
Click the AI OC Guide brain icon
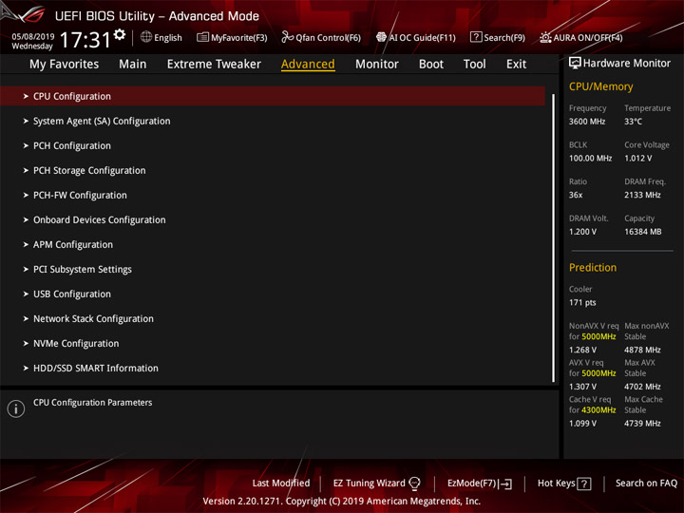pyautogui.click(x=381, y=37)
